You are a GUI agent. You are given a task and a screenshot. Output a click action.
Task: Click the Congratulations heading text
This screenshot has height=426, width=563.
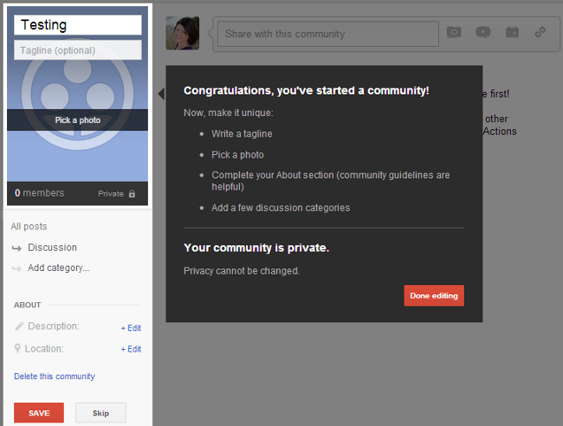tap(307, 90)
